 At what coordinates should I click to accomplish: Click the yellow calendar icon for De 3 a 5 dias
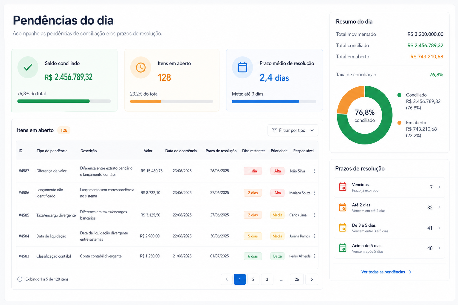coord(343,228)
